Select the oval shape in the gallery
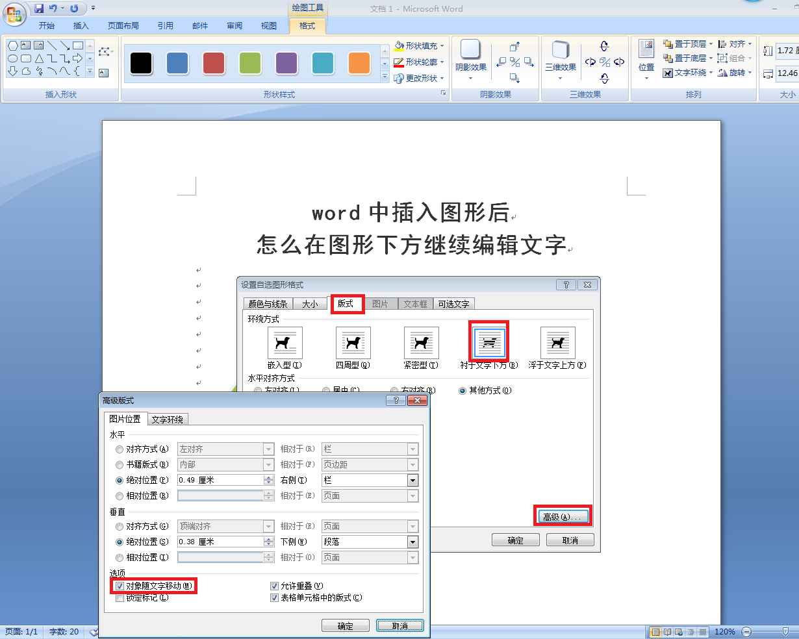This screenshot has width=799, height=639. click(12, 58)
